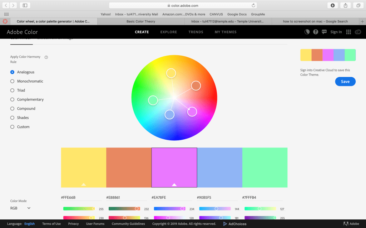Select the Monochromatic harmony rule

13,81
